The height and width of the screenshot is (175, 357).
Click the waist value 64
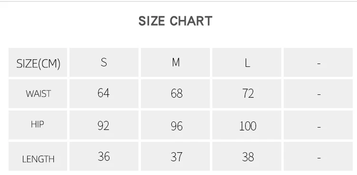[104, 93]
